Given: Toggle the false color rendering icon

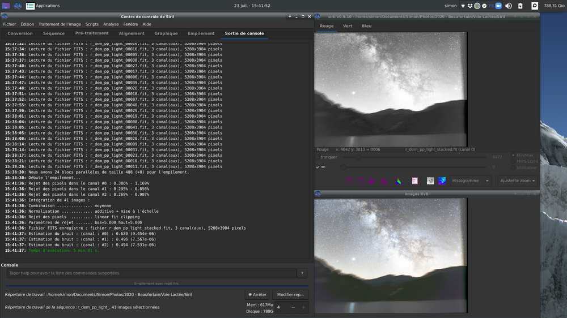Looking at the screenshot, I should tap(442, 181).
